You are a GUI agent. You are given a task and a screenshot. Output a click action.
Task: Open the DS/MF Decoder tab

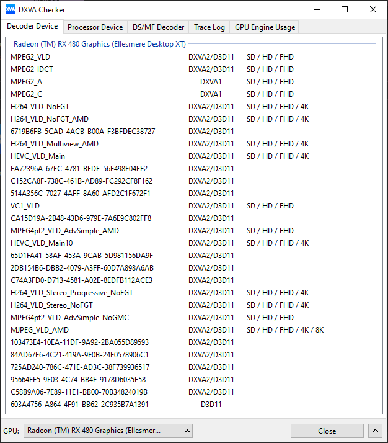click(158, 27)
